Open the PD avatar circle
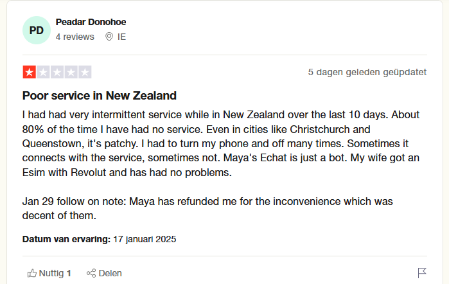 [x=36, y=30]
